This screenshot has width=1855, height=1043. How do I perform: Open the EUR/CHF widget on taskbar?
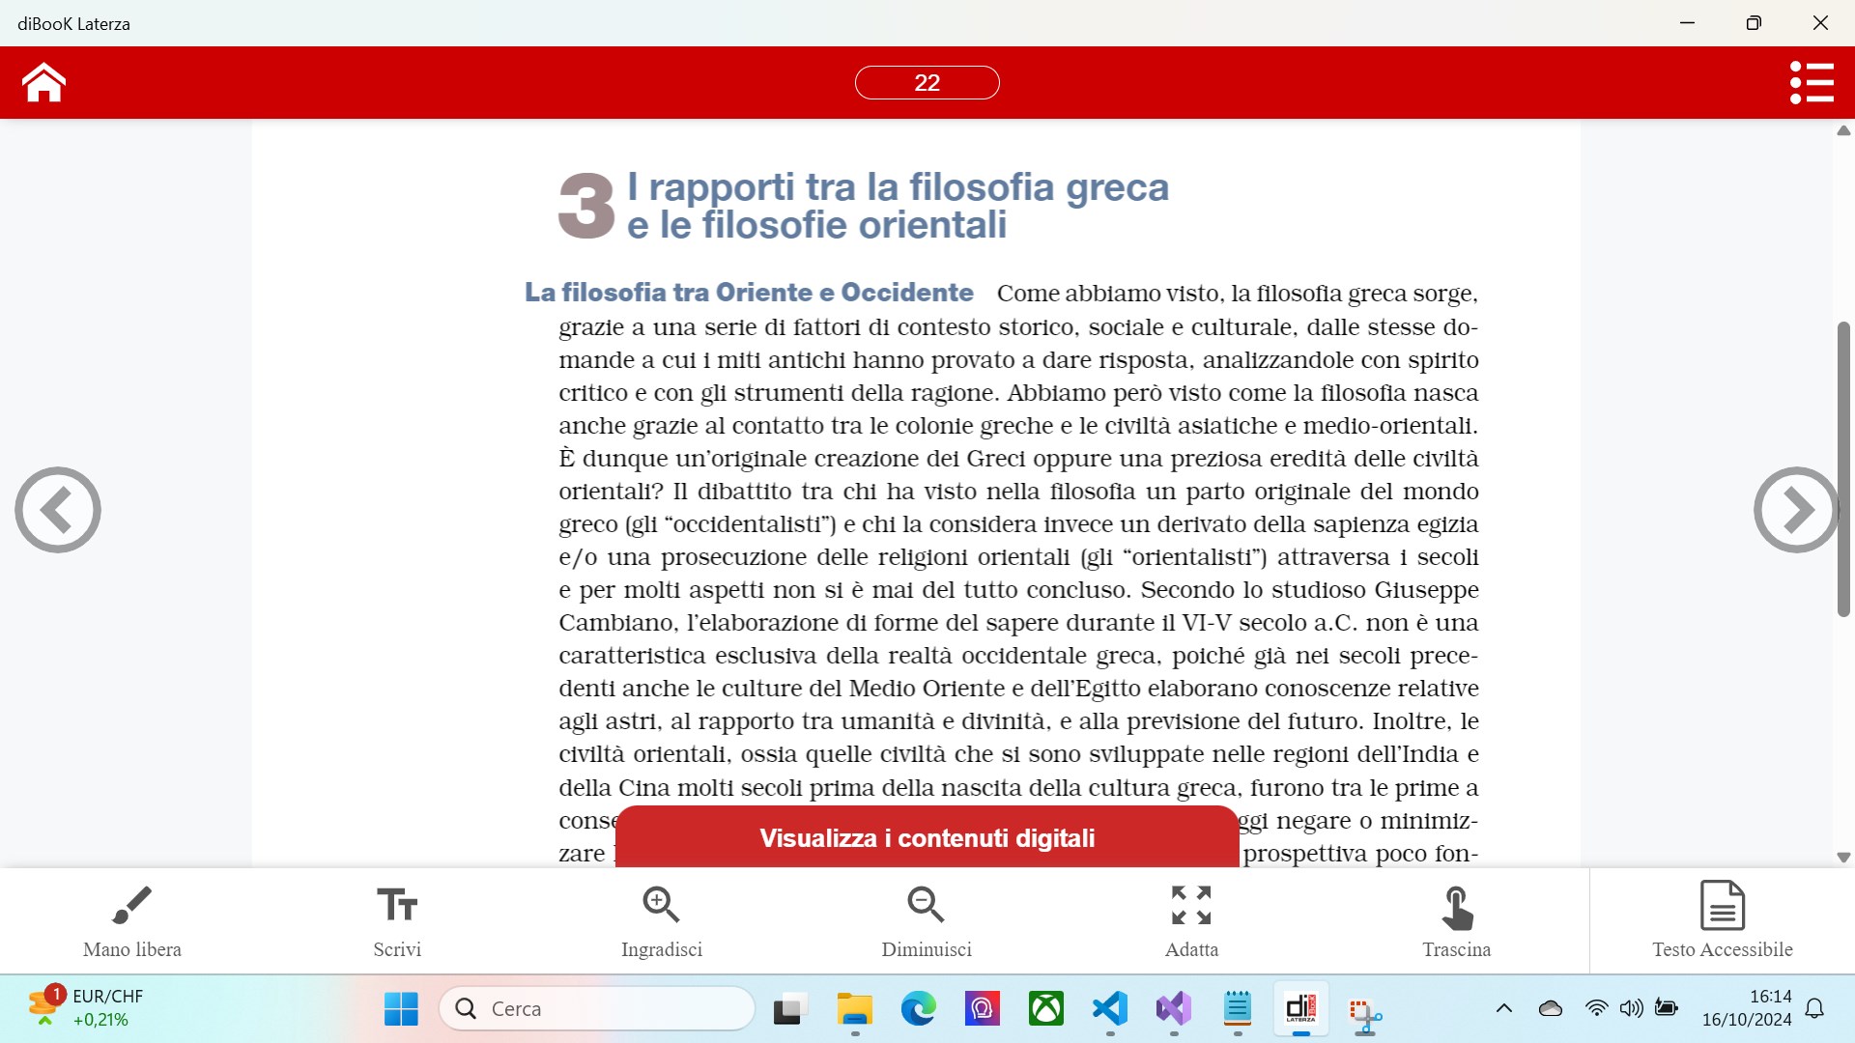(87, 1007)
